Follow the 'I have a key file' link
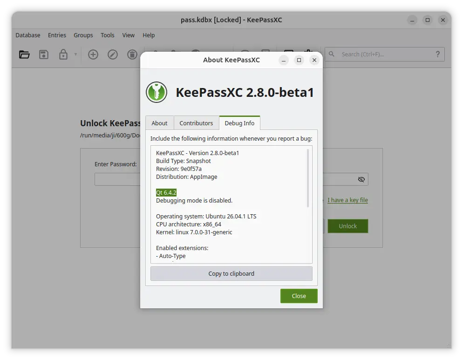Image resolution: width=463 pixels, height=360 pixels. tap(347, 200)
